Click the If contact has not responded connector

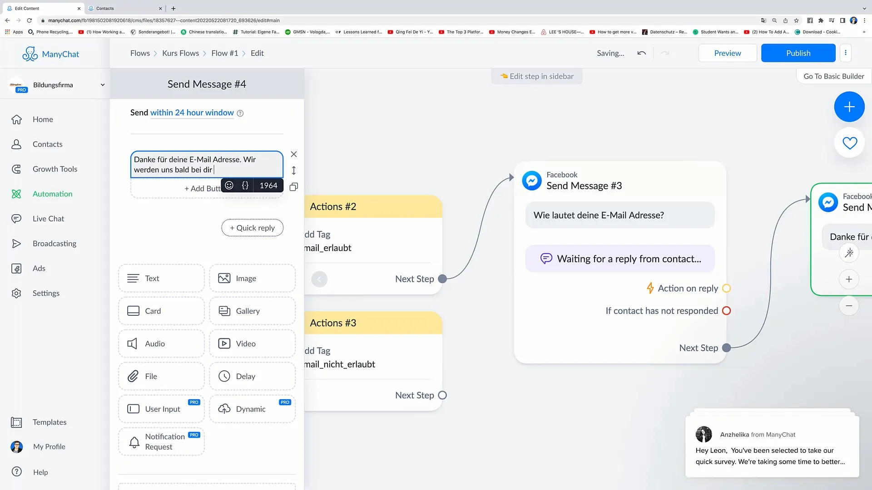pyautogui.click(x=726, y=311)
